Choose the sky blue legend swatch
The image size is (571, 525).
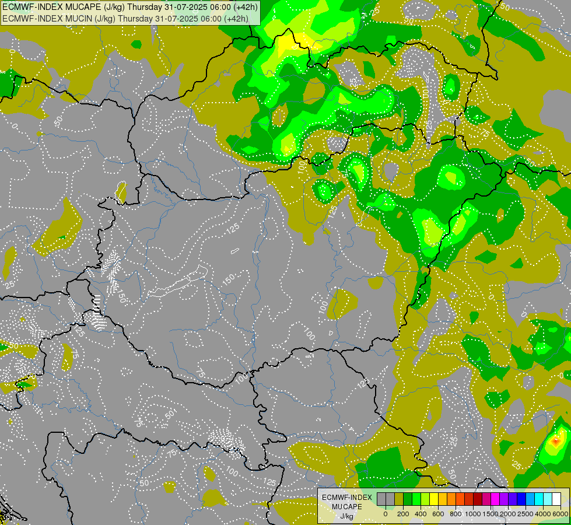[530, 499]
